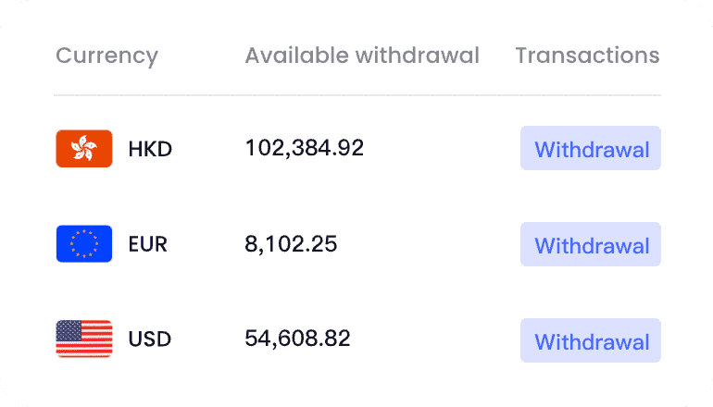Click the USD currency label
Viewport: 713px width, 407px height.
pyautogui.click(x=150, y=339)
